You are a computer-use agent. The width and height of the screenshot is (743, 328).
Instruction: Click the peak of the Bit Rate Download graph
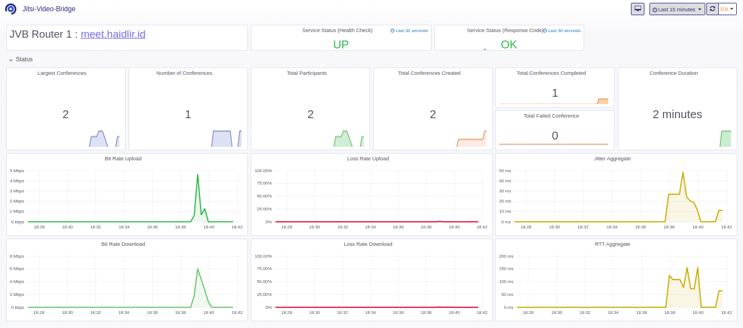(x=198, y=269)
